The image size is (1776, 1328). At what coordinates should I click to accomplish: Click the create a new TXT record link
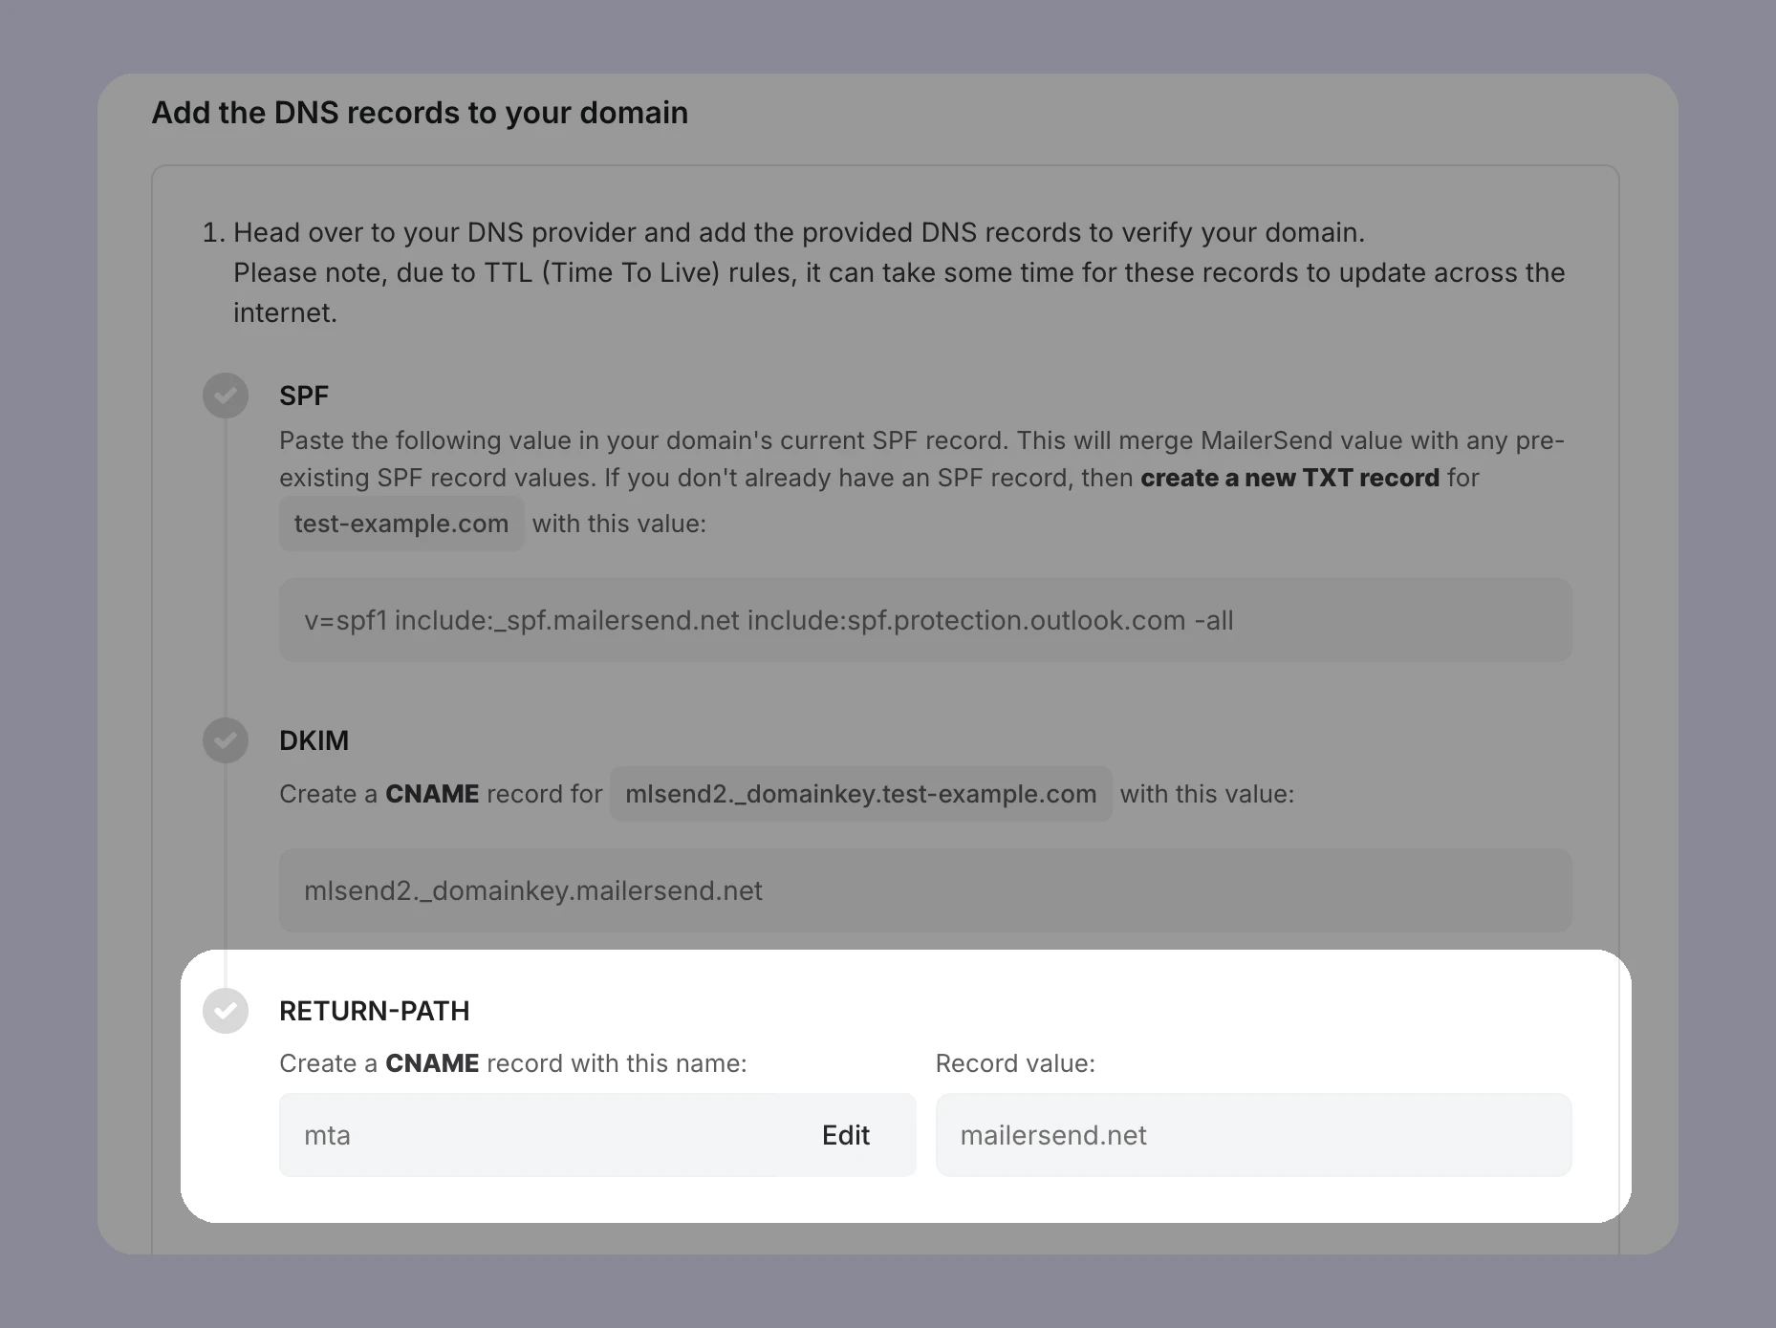pos(1289,478)
